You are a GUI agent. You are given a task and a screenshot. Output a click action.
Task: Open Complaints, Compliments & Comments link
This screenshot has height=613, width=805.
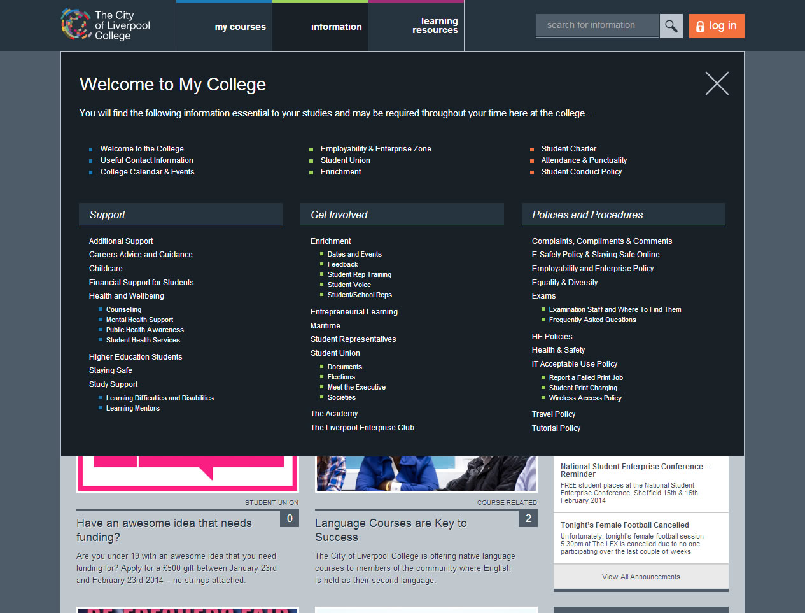pos(602,241)
